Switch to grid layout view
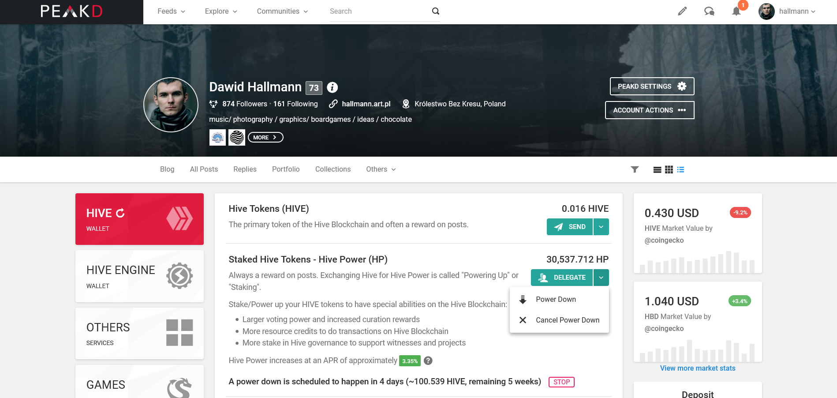The height and width of the screenshot is (398, 837). [x=669, y=169]
